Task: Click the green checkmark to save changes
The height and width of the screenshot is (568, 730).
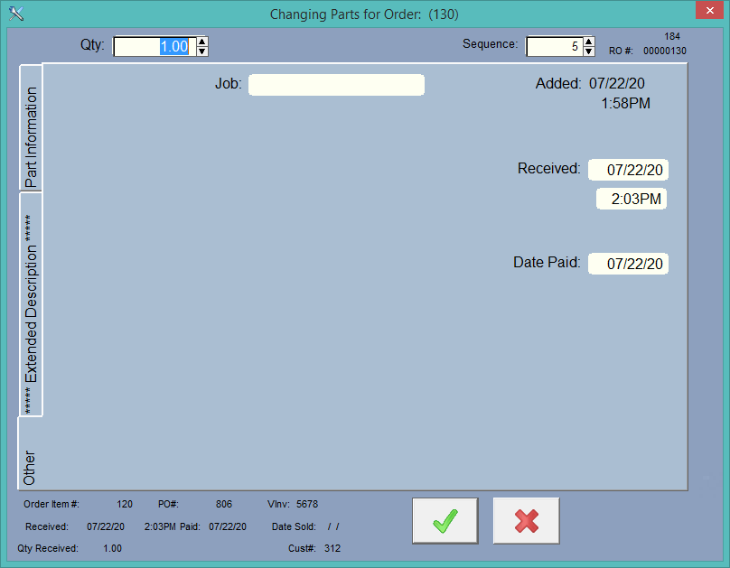Action: (x=445, y=521)
